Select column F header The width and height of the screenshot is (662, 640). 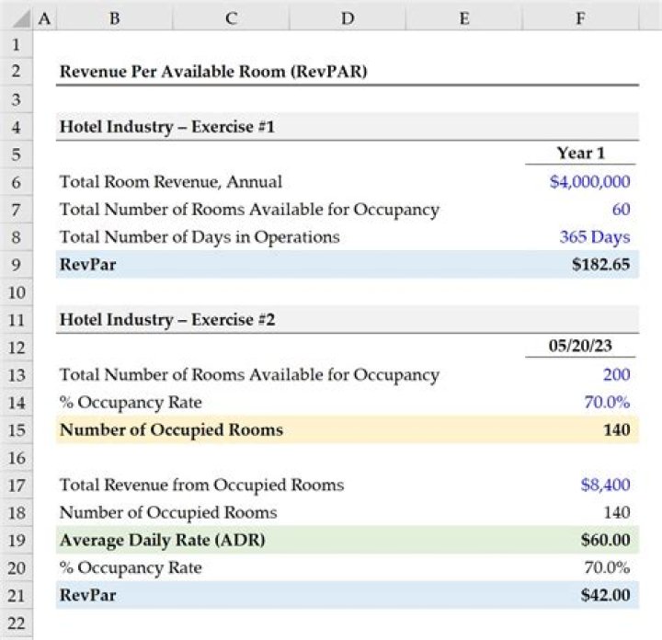click(580, 17)
